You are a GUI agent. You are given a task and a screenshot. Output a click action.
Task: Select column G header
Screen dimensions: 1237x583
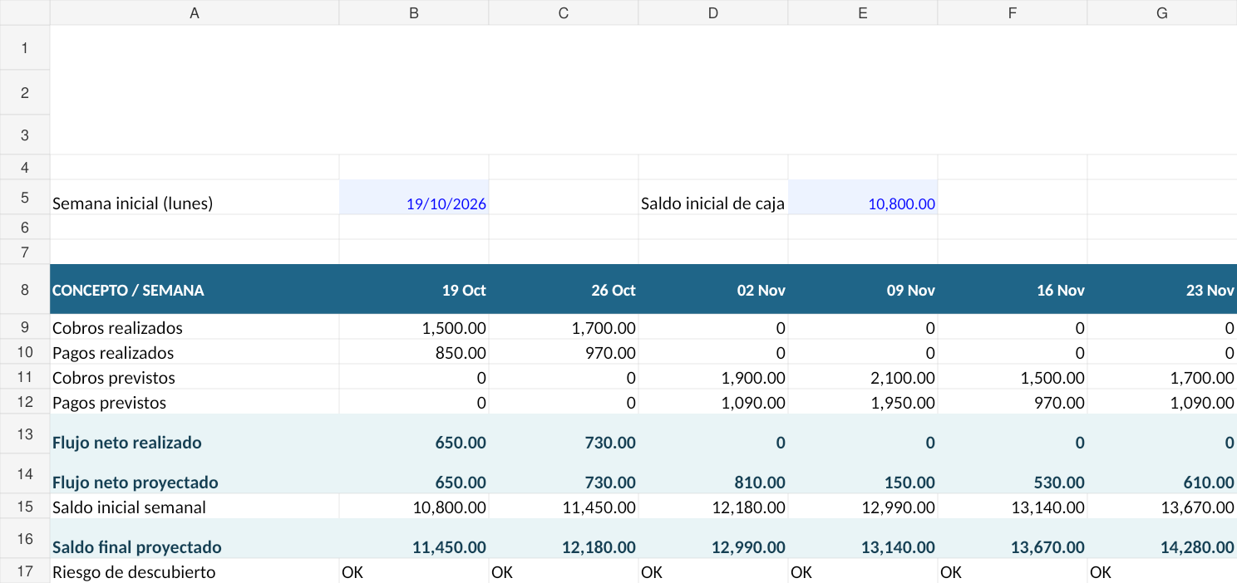pos(1162,12)
